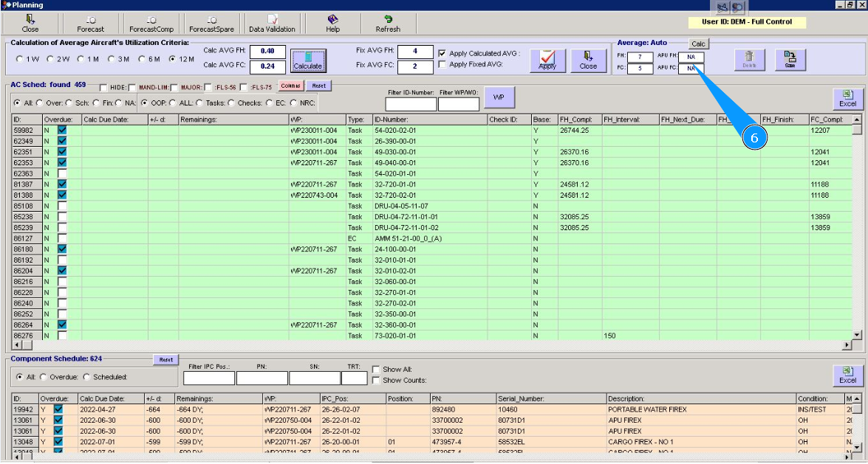
Task: Enable the Apply Fixed AVG checkbox
Action: (x=442, y=65)
